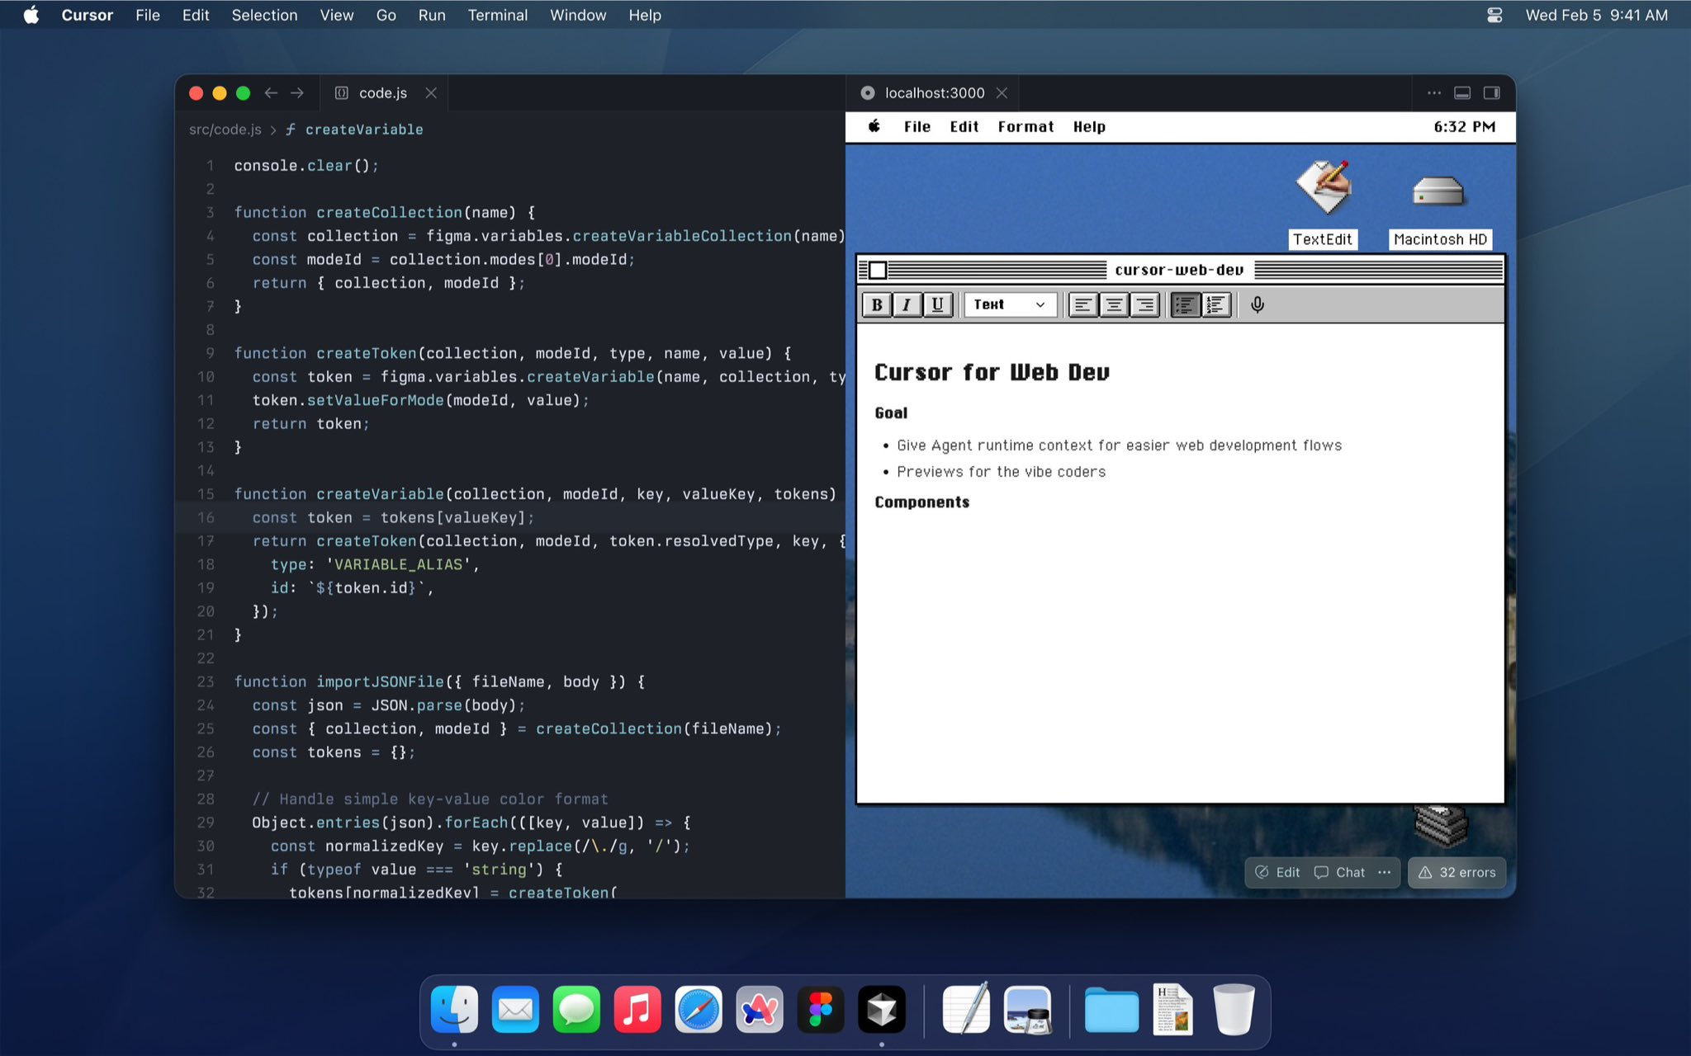Click the Chat button in preview overlay

click(1339, 872)
